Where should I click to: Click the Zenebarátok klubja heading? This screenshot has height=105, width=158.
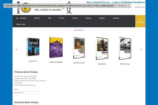click(26, 102)
